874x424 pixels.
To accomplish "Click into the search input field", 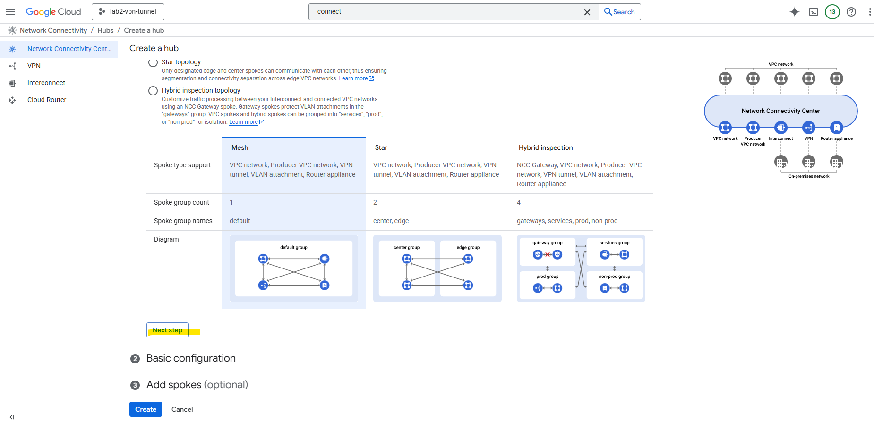I will click(x=444, y=12).
